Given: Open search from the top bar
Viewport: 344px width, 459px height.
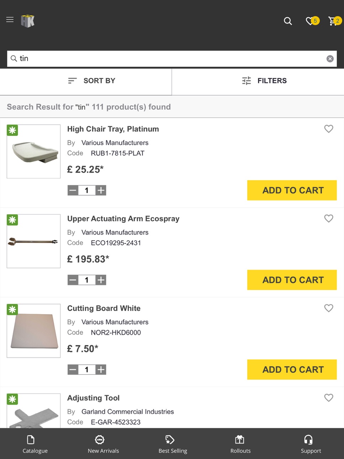Looking at the screenshot, I should coord(288,21).
